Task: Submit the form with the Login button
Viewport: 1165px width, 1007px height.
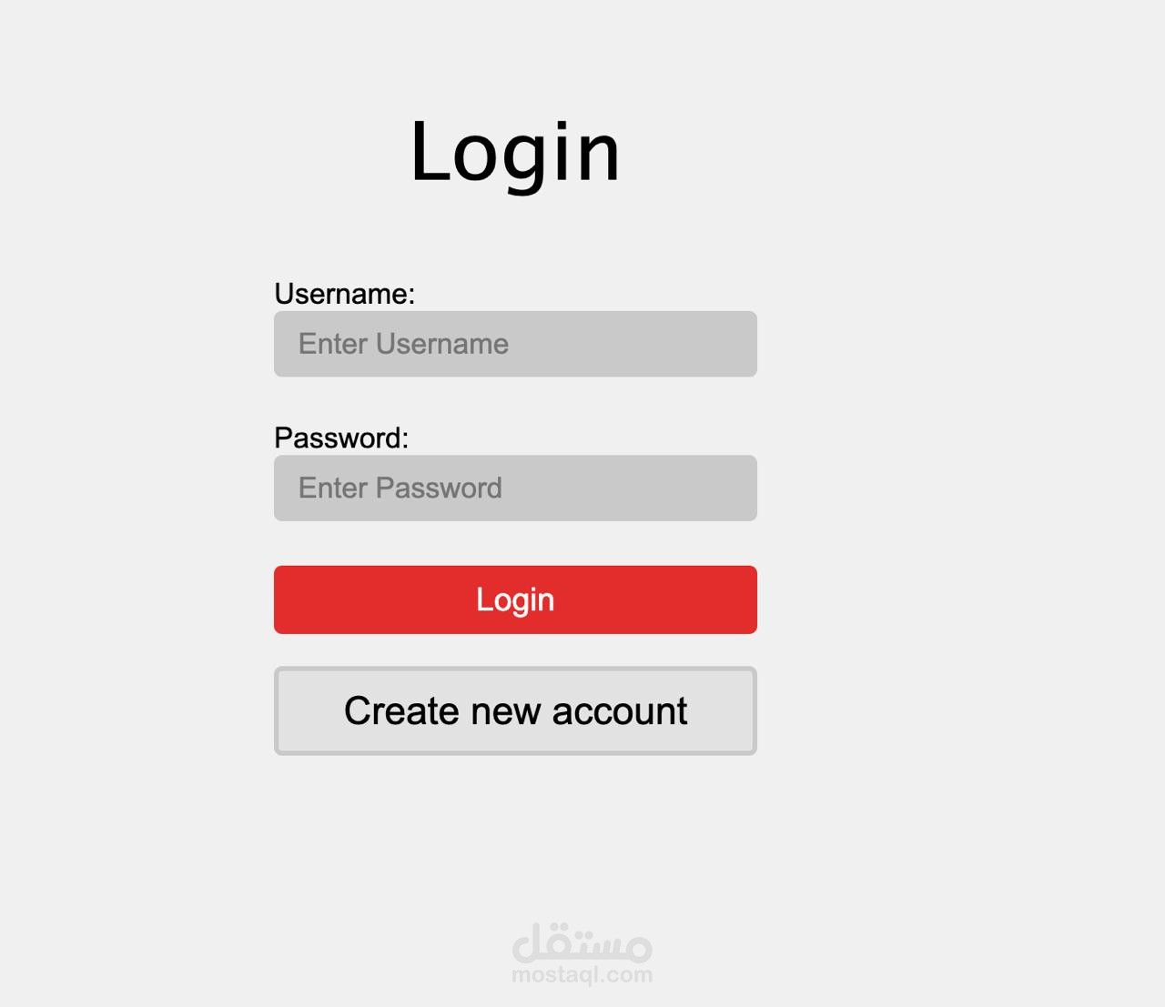Action: click(x=515, y=599)
